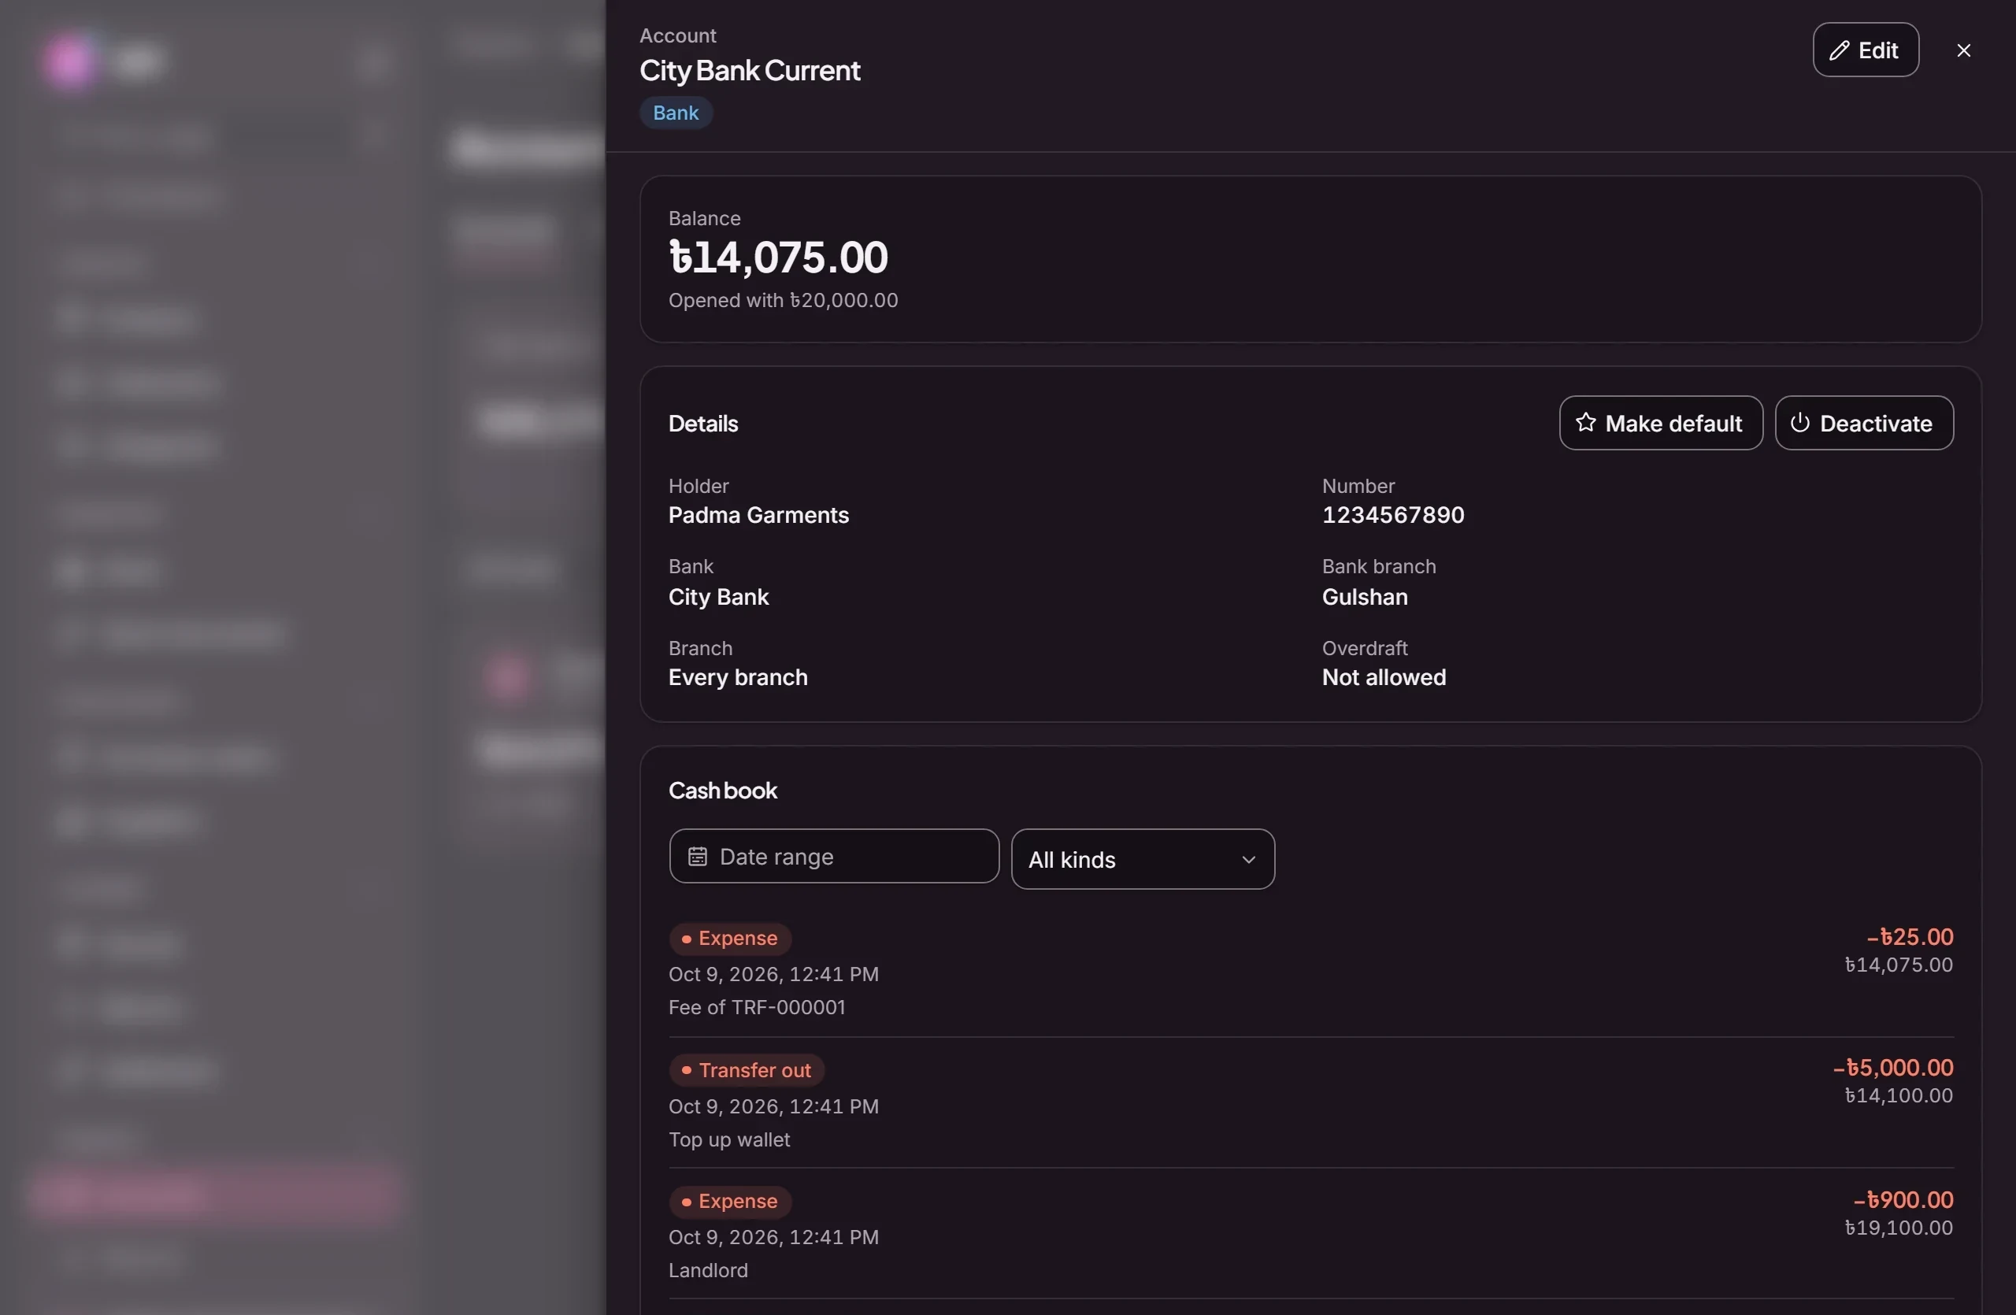This screenshot has width=2016, height=1315.
Task: Open the Date range picker field
Action: pos(833,857)
